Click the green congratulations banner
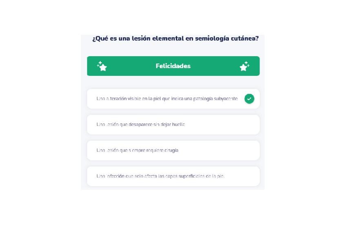Screen dimensions: 346x244 [x=173, y=66]
